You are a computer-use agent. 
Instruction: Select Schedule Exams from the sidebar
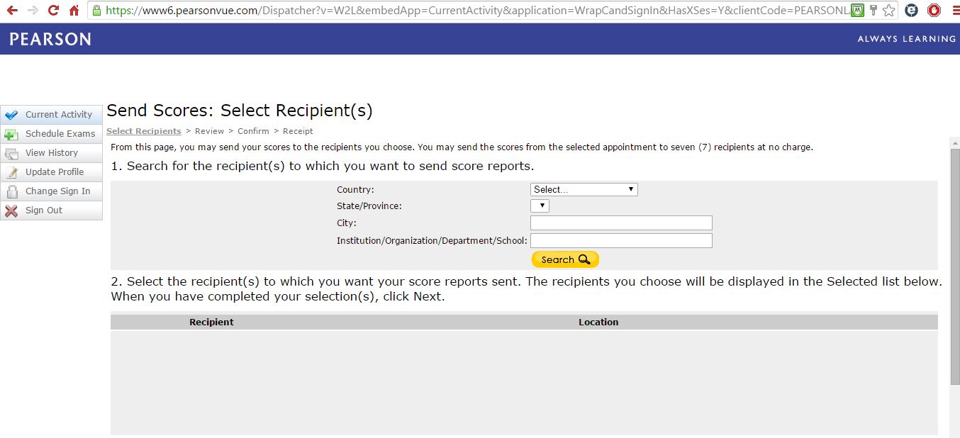60,134
